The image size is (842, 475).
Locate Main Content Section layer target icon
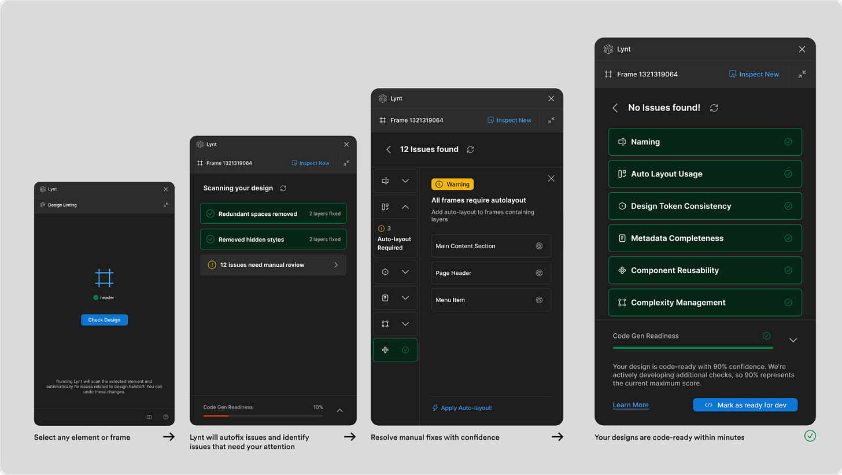pyautogui.click(x=539, y=246)
